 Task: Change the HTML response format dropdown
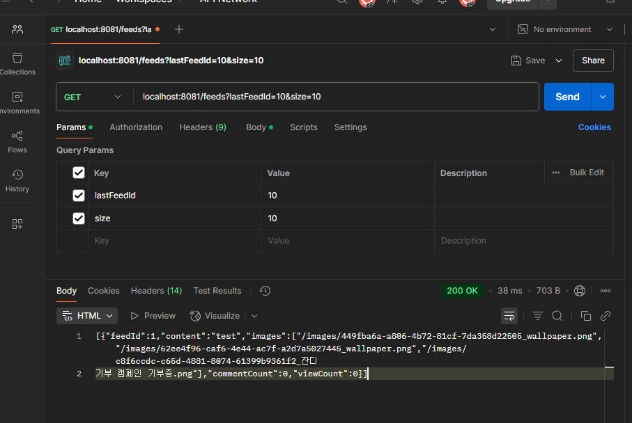[87, 316]
